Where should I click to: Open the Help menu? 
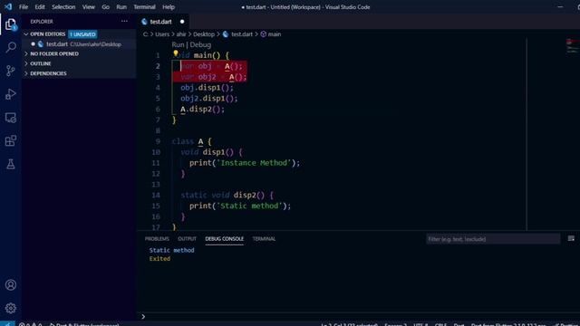169,7
